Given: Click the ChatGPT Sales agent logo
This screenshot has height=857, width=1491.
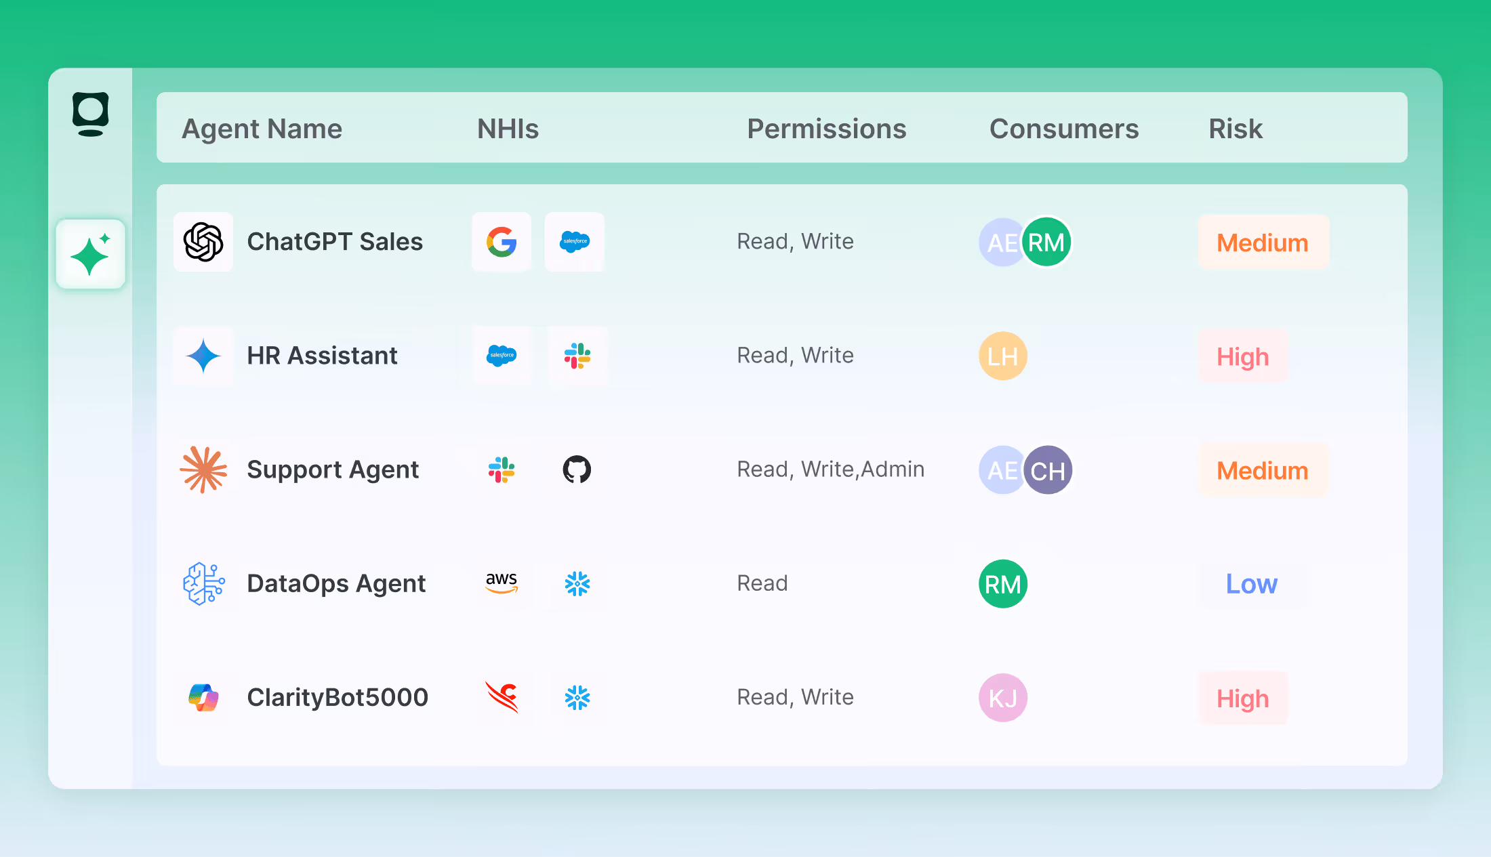Looking at the screenshot, I should [x=203, y=241].
